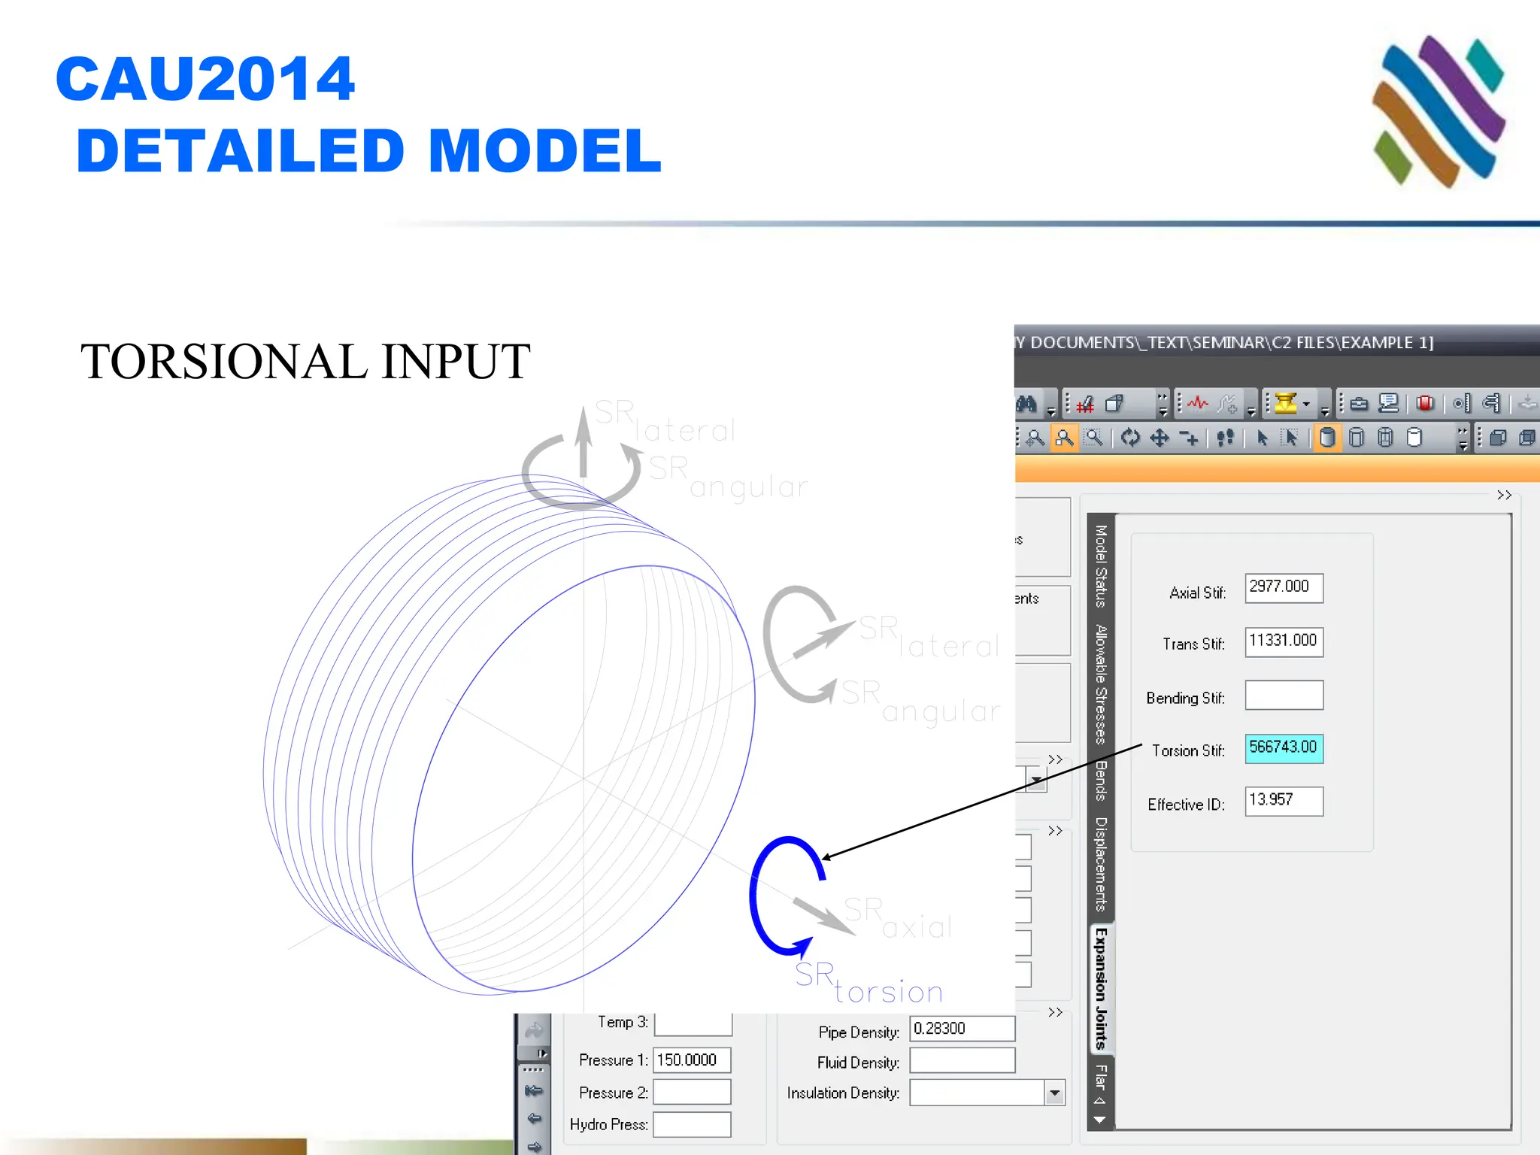Viewport: 1540px width, 1155px height.
Task: Open yellow valve icon dropdown arrow
Action: click(x=1306, y=404)
